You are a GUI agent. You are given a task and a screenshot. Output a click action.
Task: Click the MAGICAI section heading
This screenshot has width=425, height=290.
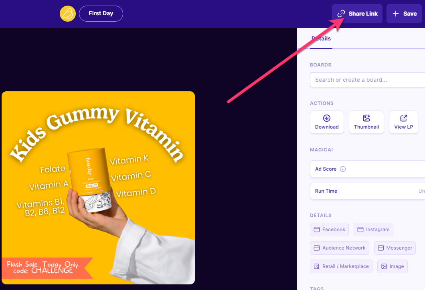pyautogui.click(x=321, y=149)
